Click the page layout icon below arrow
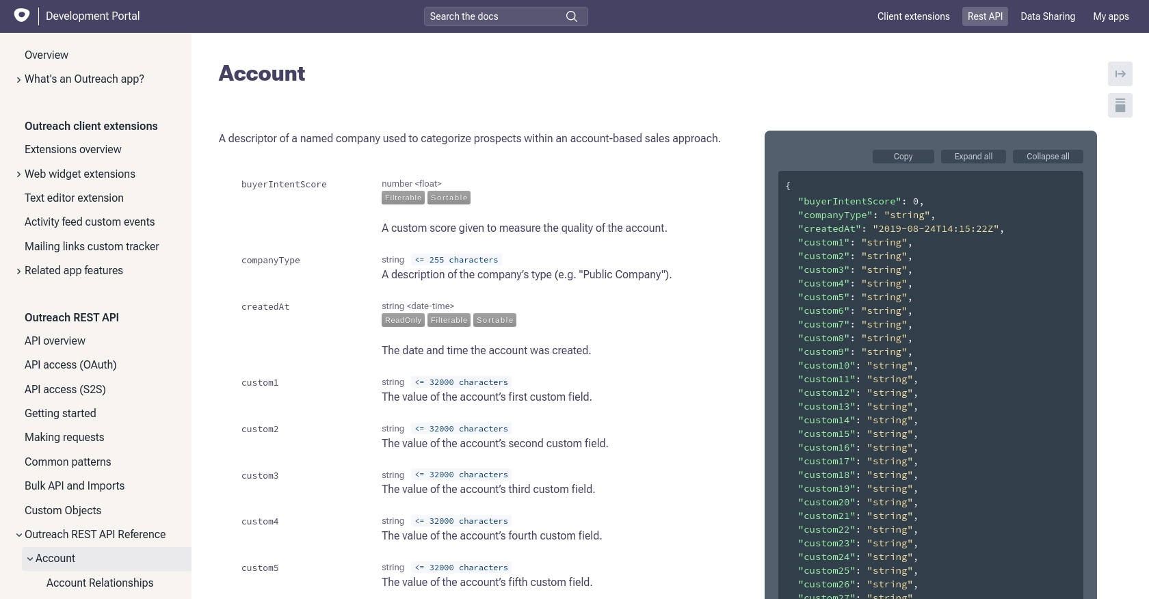Image resolution: width=1149 pixels, height=599 pixels. pyautogui.click(x=1120, y=105)
